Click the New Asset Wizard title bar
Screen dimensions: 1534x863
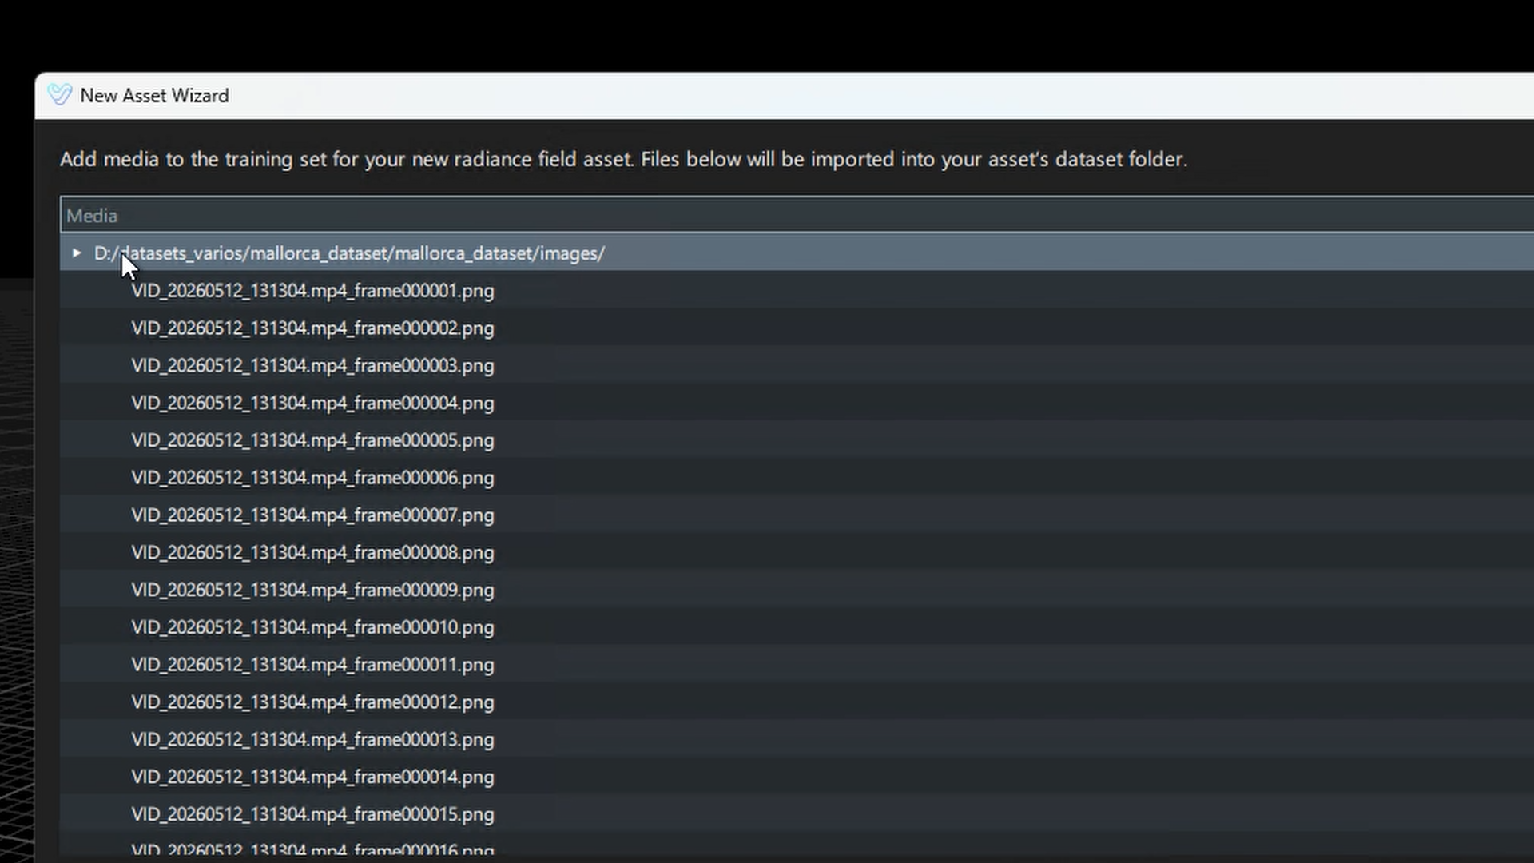(784, 96)
